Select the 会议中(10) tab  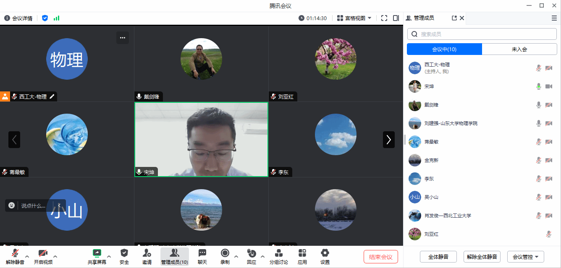click(x=444, y=49)
